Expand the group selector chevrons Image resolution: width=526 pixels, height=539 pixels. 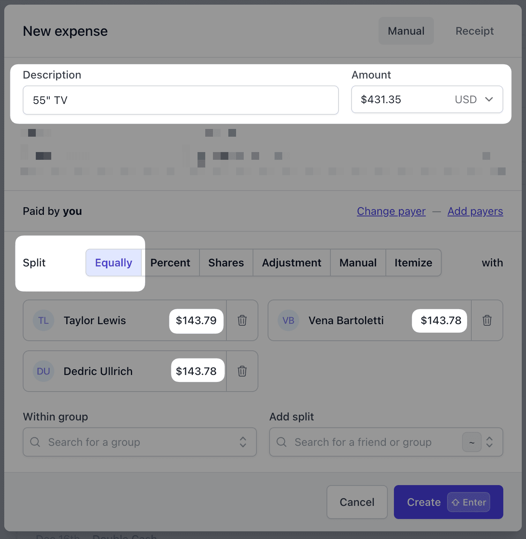[243, 442]
